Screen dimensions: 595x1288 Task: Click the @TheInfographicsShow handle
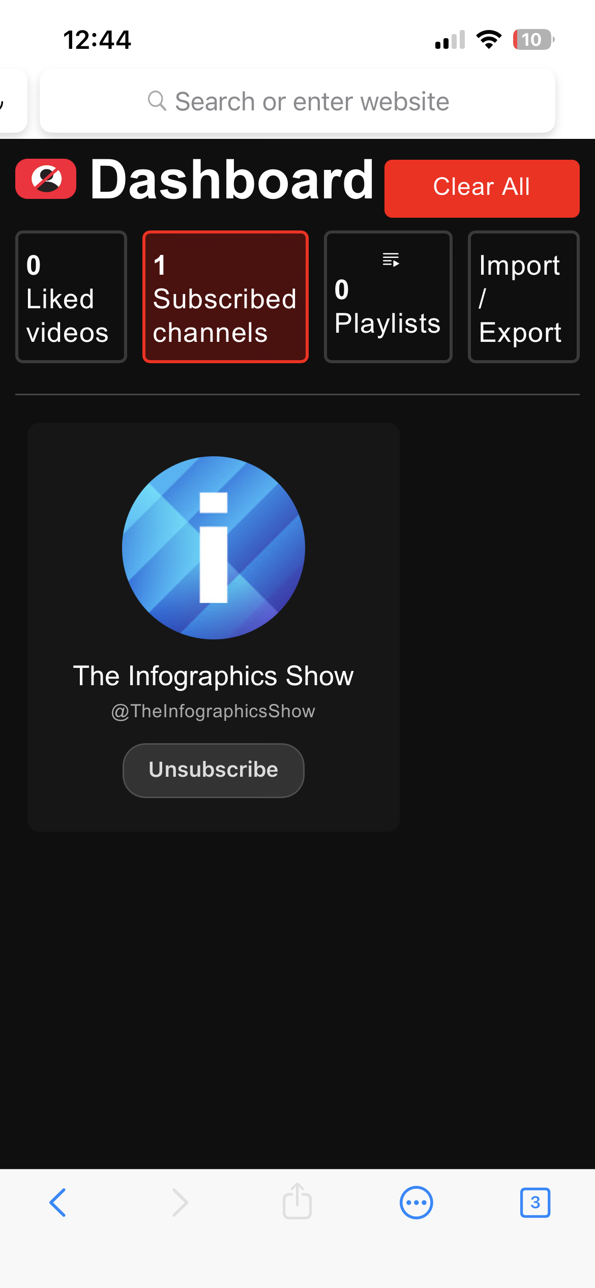[x=214, y=711]
